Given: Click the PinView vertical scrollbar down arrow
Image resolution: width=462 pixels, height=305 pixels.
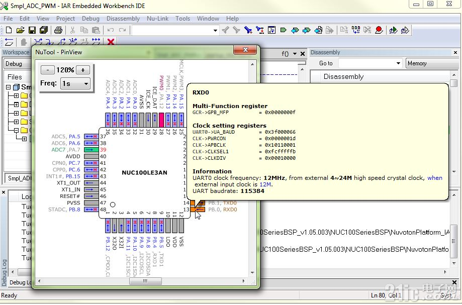Looking at the screenshot, I should (252, 273).
